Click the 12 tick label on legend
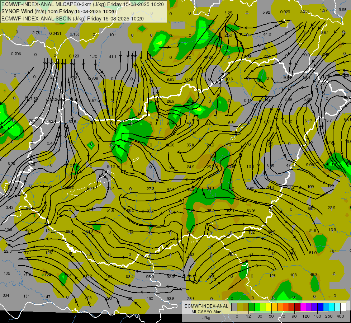Screen dimensions: 351x323 [x=248, y=316]
